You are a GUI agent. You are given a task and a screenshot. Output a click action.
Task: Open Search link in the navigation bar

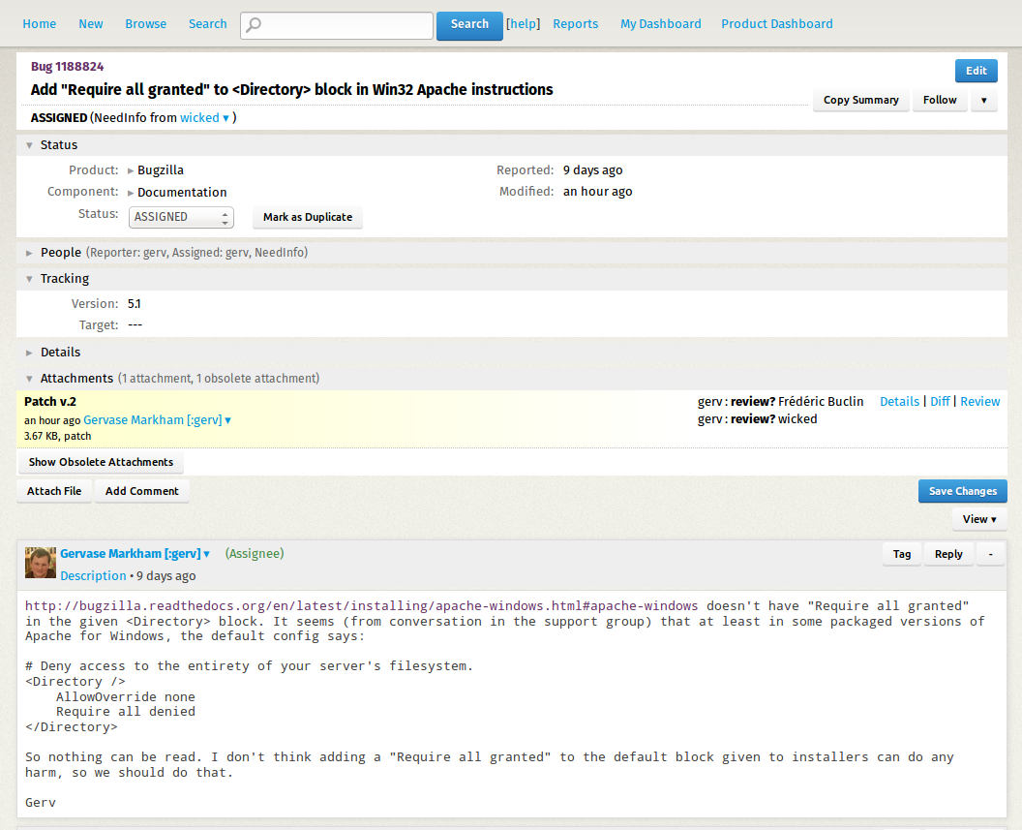point(207,24)
